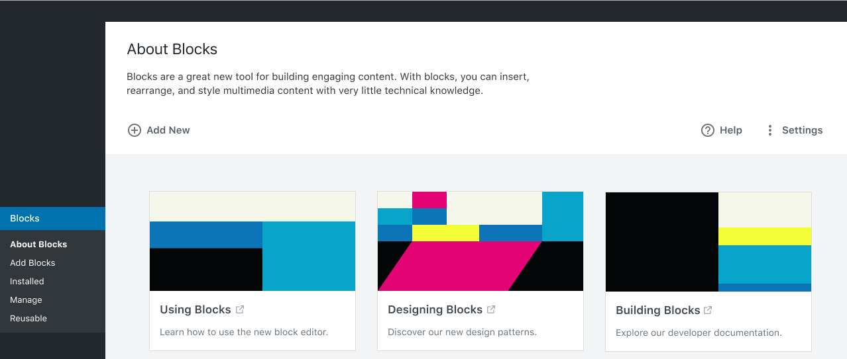Open the Settings text dropdown
Viewport: 847px width, 359px height.
802,130
